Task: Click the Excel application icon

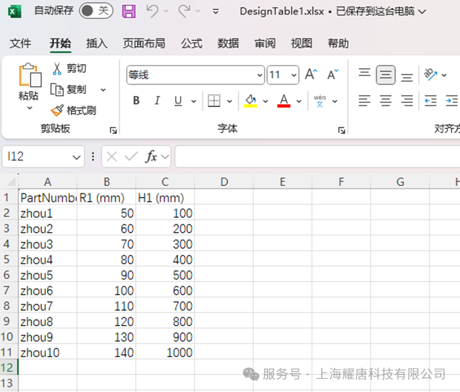Action: [x=14, y=11]
